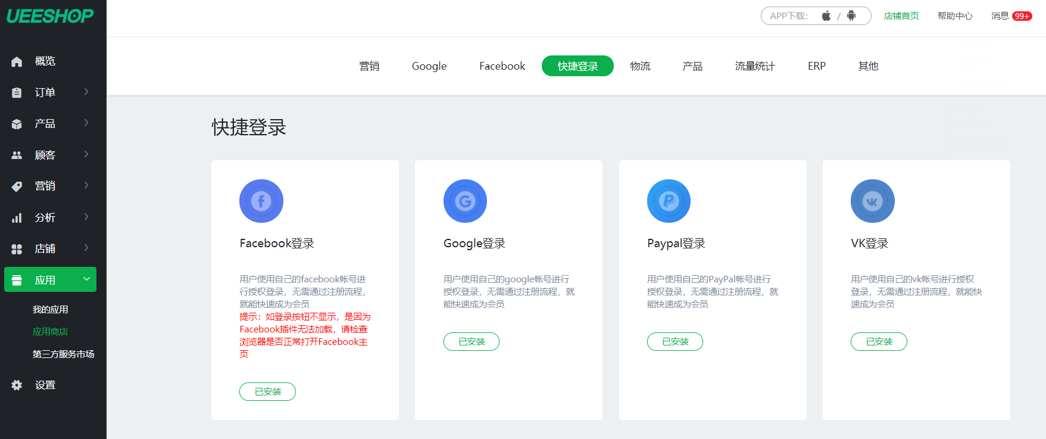The width and height of the screenshot is (1046, 439).
Task: Click the Facebook login app icon
Action: (x=261, y=201)
